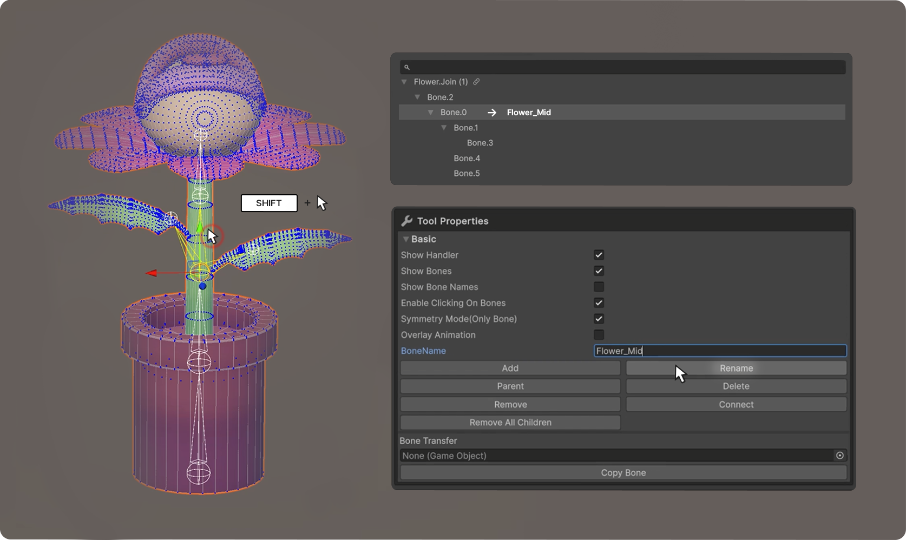Click the search magnifier icon in hierarchy
The image size is (906, 540).
pos(407,68)
